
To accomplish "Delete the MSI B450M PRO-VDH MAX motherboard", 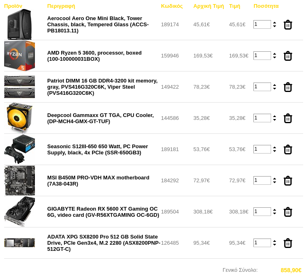I will pyautogui.click(x=288, y=181).
